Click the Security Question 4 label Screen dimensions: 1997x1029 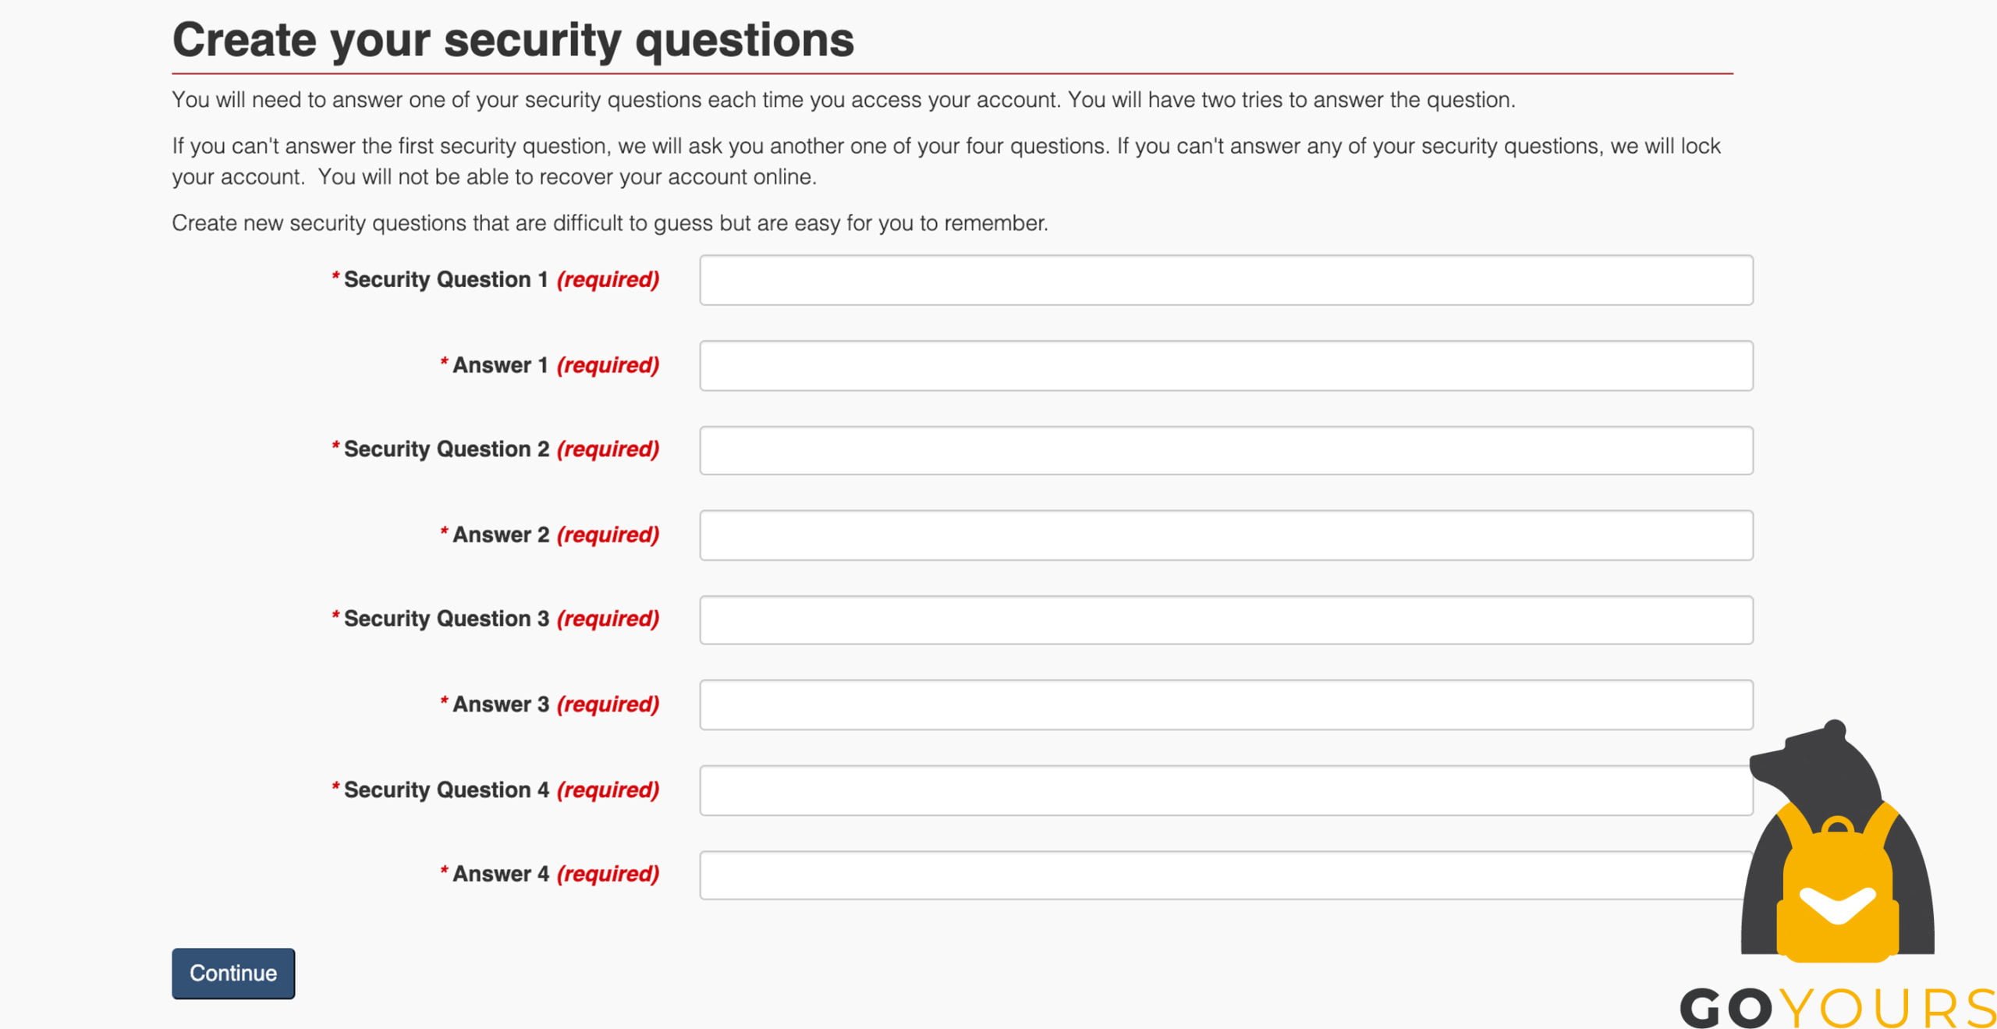point(495,790)
